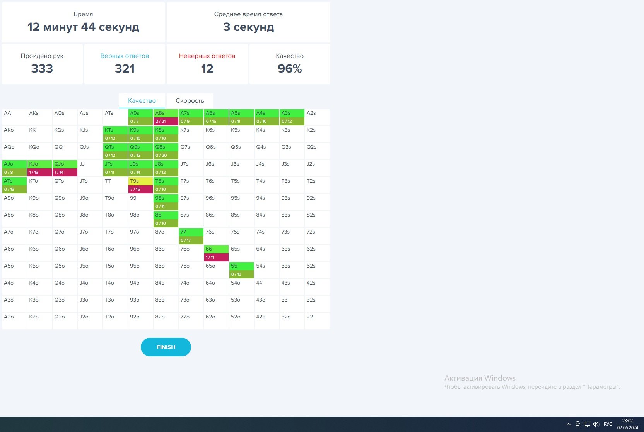Click the QJo cell showing 1/14

click(x=65, y=168)
